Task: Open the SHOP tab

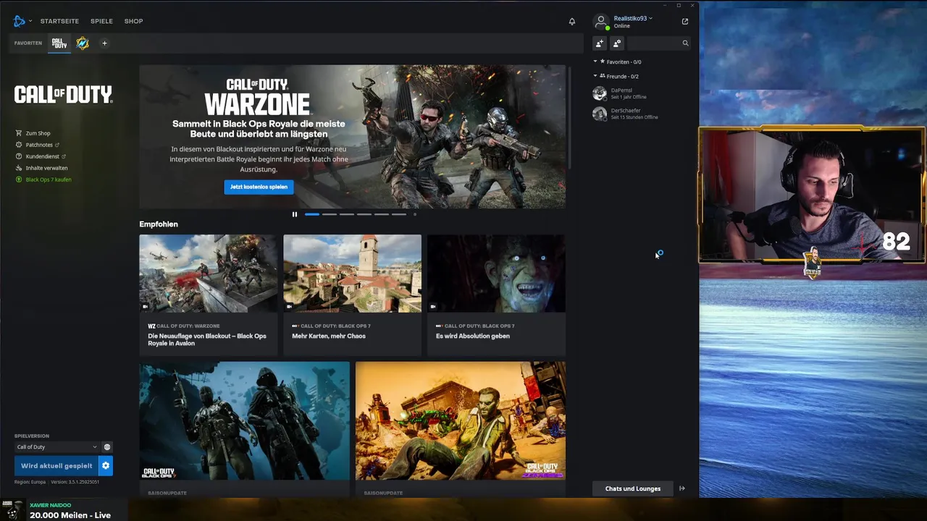Action: (x=133, y=21)
